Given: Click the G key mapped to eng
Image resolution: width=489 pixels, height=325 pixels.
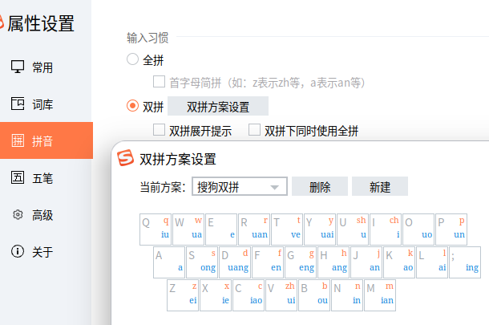Looking at the screenshot, I should pyautogui.click(x=301, y=262).
